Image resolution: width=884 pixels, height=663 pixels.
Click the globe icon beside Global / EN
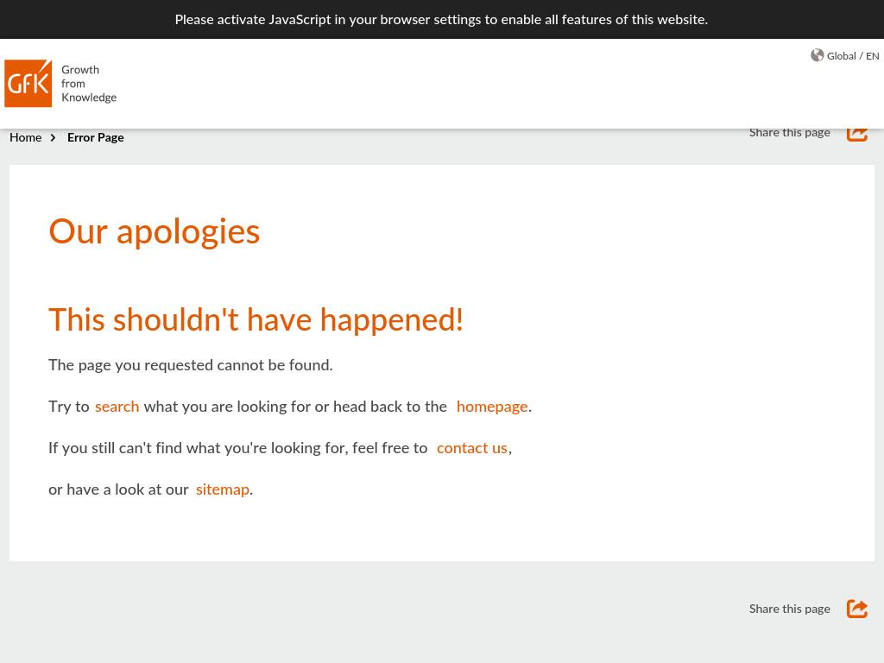tap(817, 55)
